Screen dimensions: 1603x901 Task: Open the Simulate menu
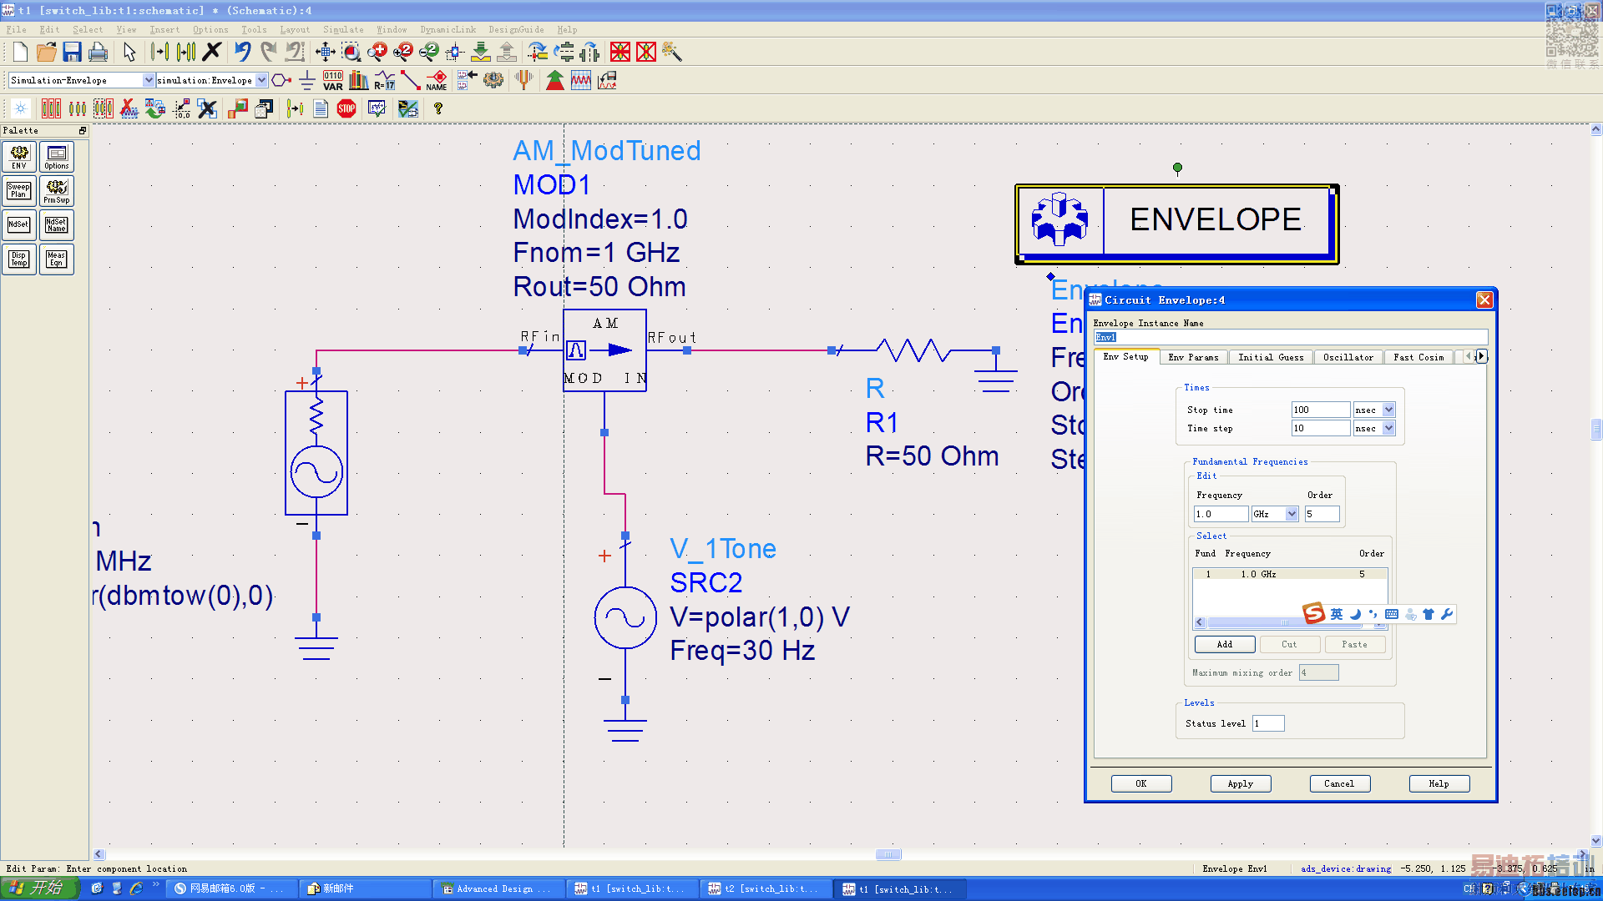click(x=343, y=29)
